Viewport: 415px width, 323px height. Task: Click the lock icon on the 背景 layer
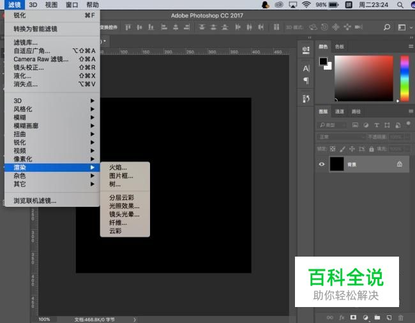pos(400,164)
